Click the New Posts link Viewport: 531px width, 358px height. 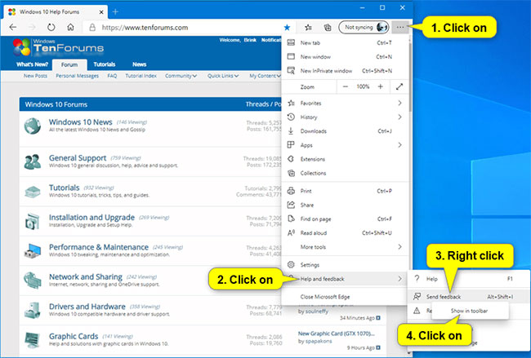click(35, 76)
